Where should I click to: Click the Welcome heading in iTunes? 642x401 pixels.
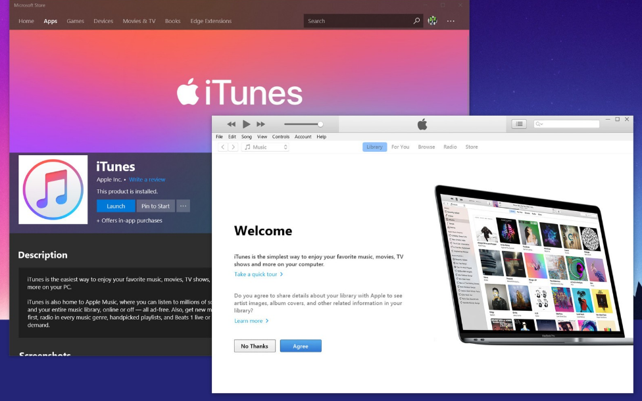[263, 231]
